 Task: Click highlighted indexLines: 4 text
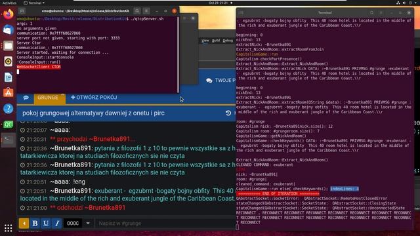click(x=344, y=189)
